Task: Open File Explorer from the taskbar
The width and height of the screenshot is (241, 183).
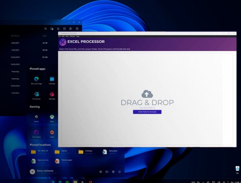Action: [75, 182]
